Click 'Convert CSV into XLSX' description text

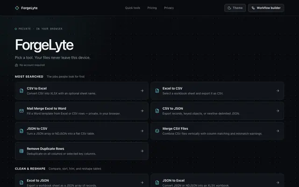[61, 93]
